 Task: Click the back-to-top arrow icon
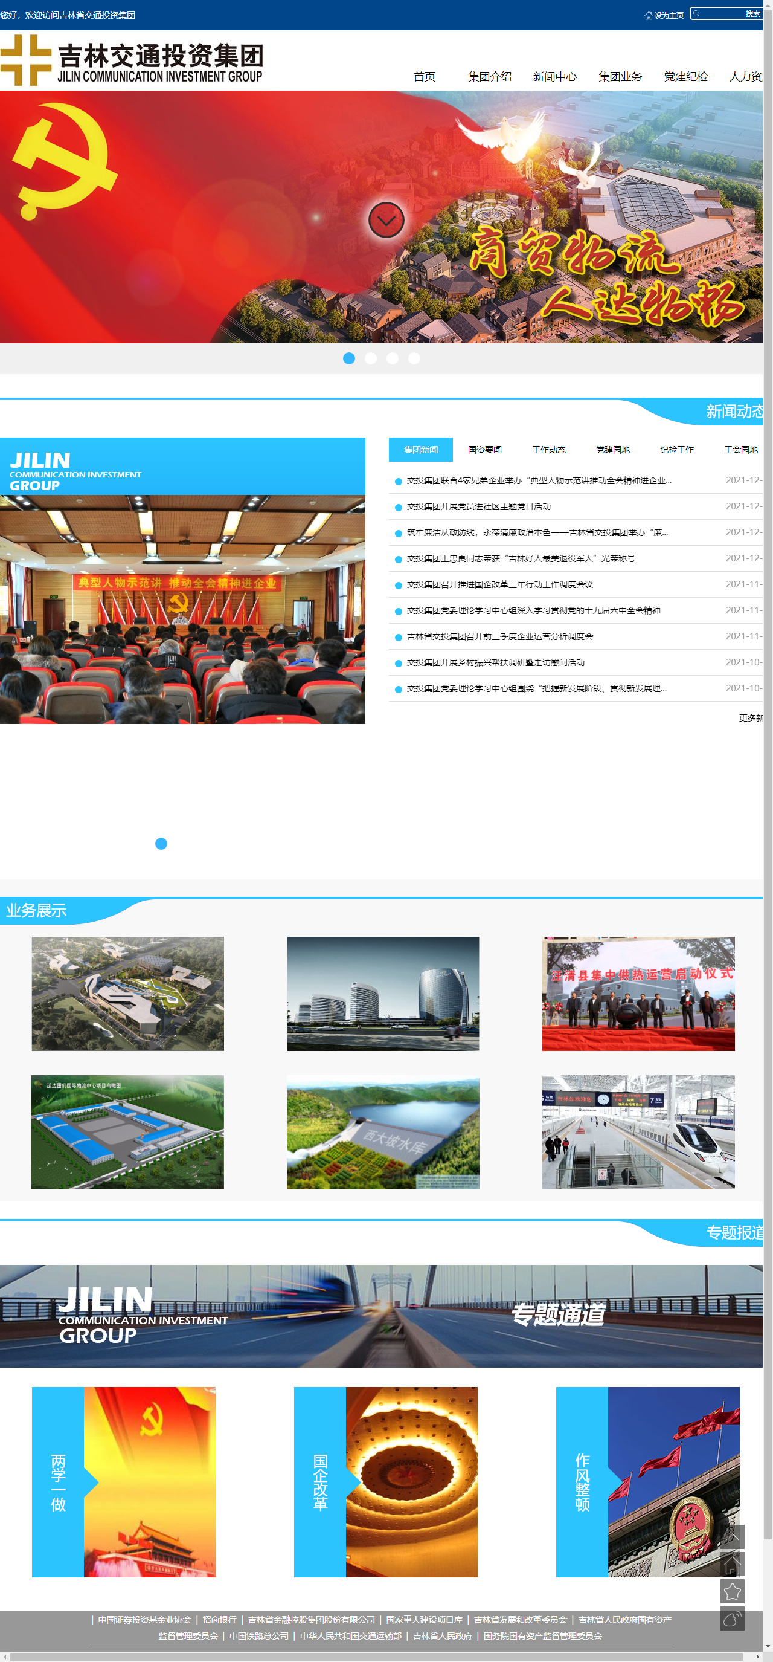pyautogui.click(x=732, y=1537)
